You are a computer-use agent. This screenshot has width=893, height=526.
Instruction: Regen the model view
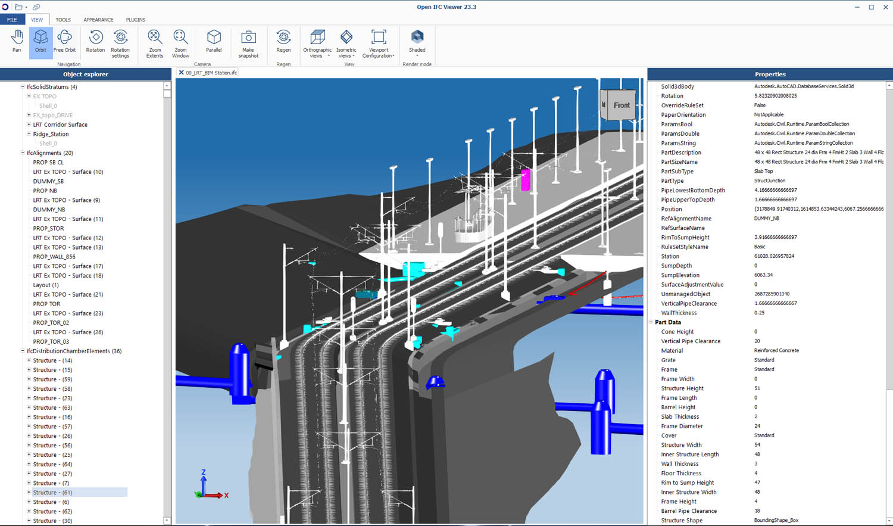[x=283, y=42]
